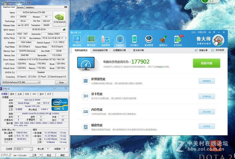The height and width of the screenshot is (159, 235).
Task: Open the GPU selection dropdown in GPU-Z
Action: 21,82
